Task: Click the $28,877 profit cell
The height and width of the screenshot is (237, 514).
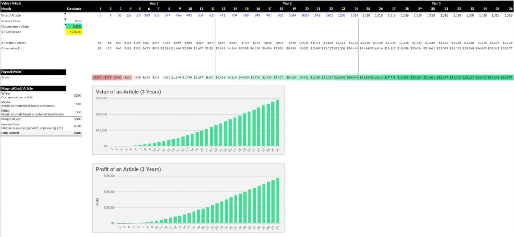Action: pyautogui.click(x=507, y=77)
